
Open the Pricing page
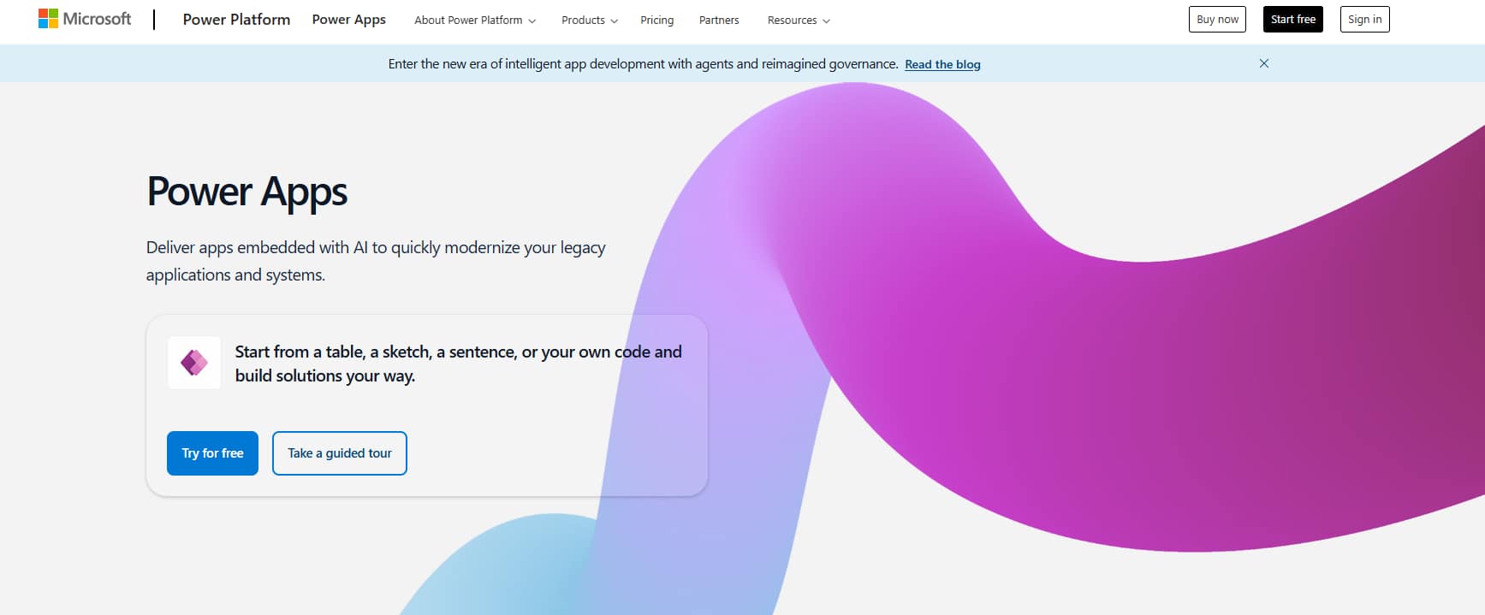656,21
